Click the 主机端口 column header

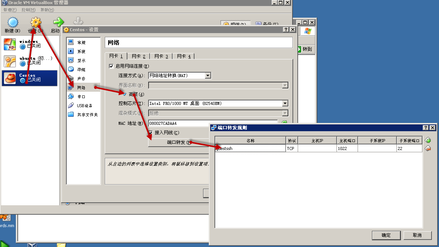click(347, 141)
